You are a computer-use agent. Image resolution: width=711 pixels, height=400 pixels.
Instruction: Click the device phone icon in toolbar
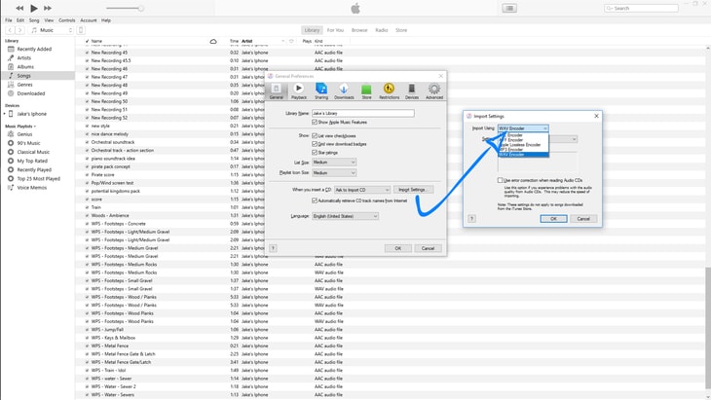click(x=81, y=30)
